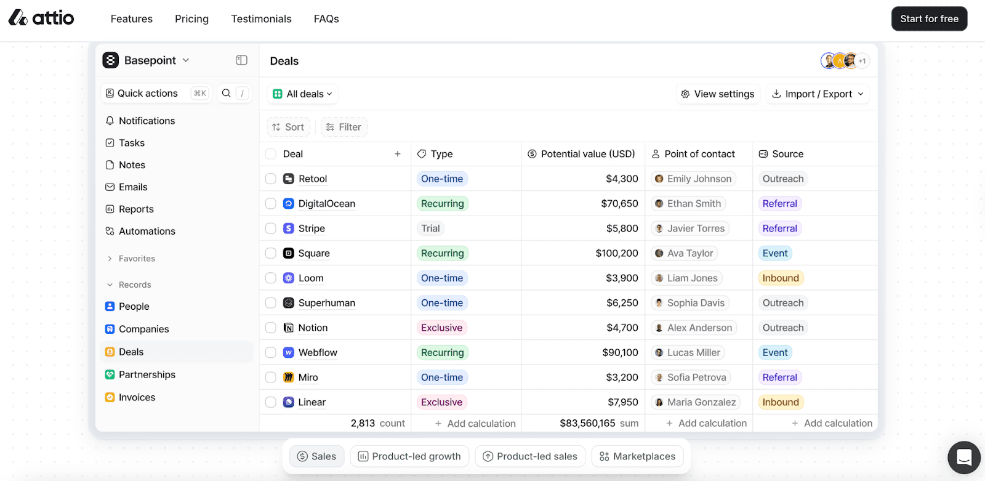The width and height of the screenshot is (985, 481).
Task: Click the Invoices record icon
Action: (110, 397)
